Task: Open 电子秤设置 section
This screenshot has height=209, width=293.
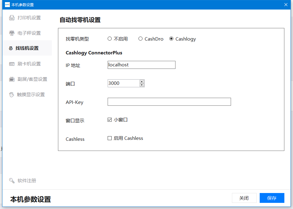Action: [27, 33]
